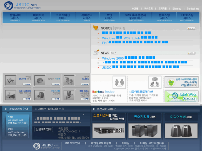The image size is (202, 151).
Task: Click the MS software 제품 판매가격 icon
Action: 11,95
